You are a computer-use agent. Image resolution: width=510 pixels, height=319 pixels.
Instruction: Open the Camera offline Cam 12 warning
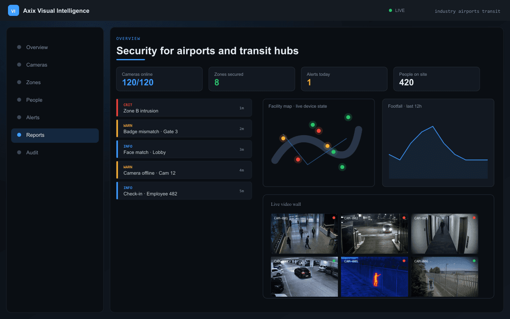184,170
